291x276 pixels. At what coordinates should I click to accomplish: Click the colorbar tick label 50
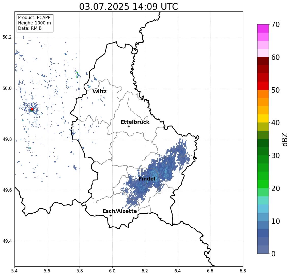tap(275, 90)
